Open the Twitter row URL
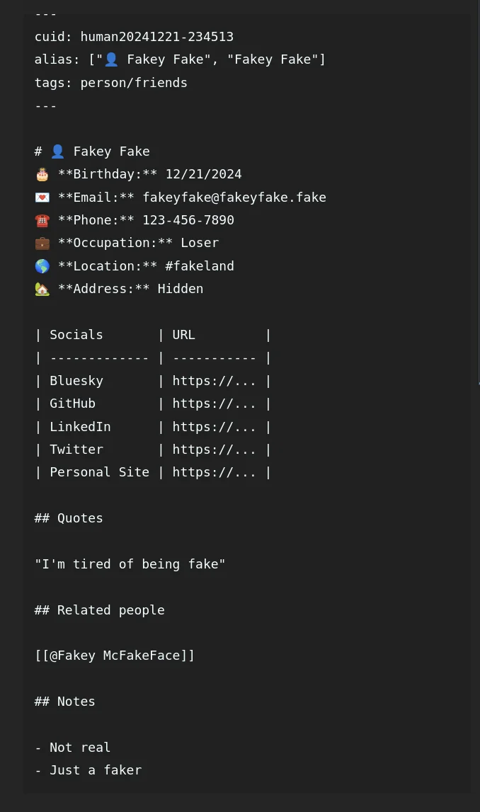Image resolution: width=480 pixels, height=812 pixels. click(214, 450)
